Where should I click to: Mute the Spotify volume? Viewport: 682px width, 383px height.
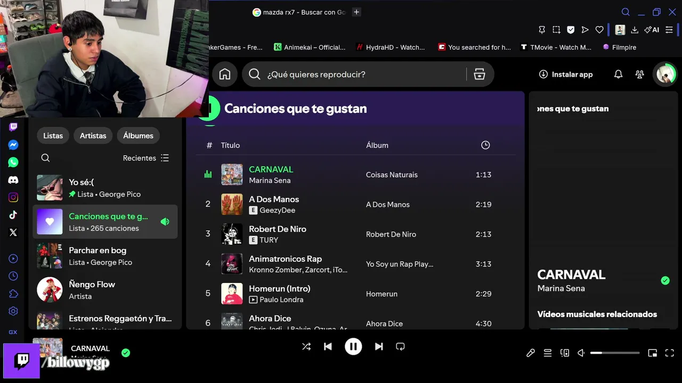point(581,353)
